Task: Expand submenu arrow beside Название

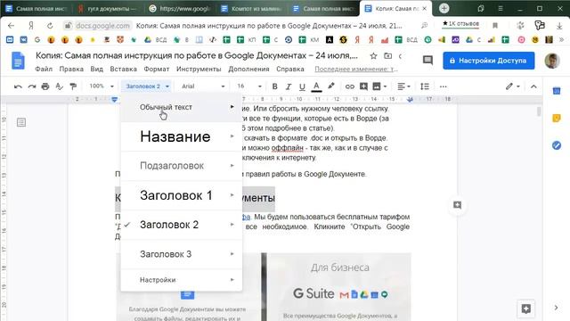Action: [232, 136]
